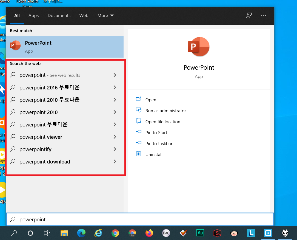The height and width of the screenshot is (240, 297).
Task: Open Cortana circle on the taskbar
Action: pyautogui.click(x=30, y=233)
